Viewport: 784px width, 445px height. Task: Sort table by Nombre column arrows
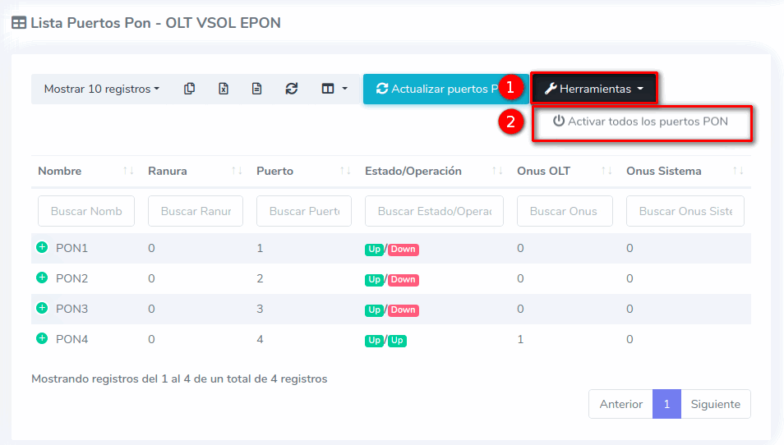coord(128,171)
